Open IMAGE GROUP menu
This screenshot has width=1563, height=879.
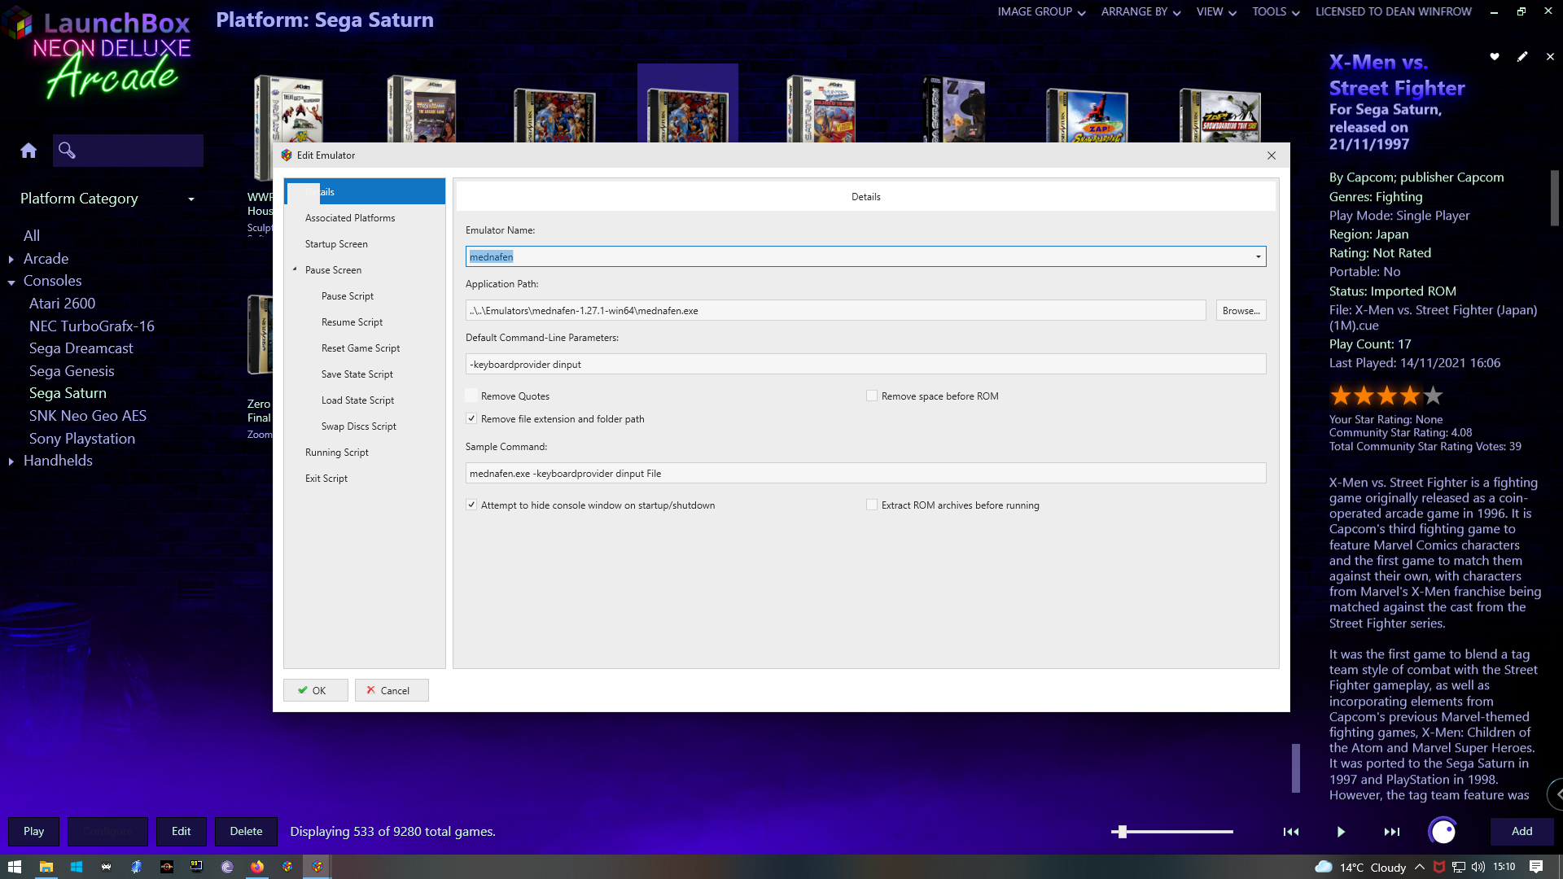coord(1041,11)
